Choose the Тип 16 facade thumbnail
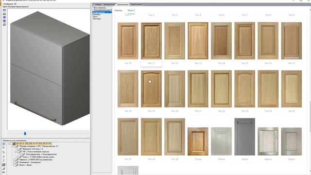This screenshot has width=311, height=175. (268, 41)
